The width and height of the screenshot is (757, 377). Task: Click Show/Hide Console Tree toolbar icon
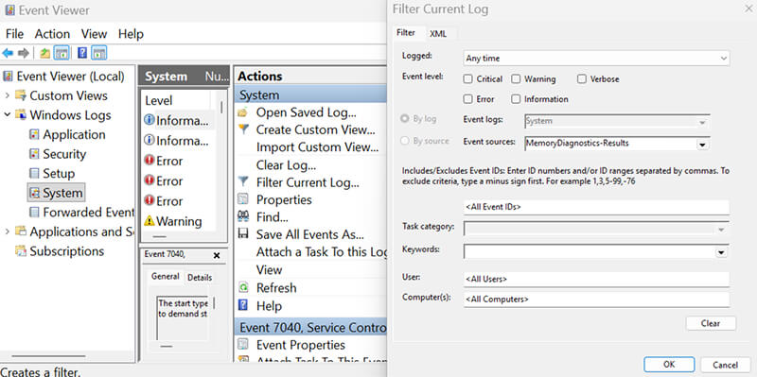[62, 53]
